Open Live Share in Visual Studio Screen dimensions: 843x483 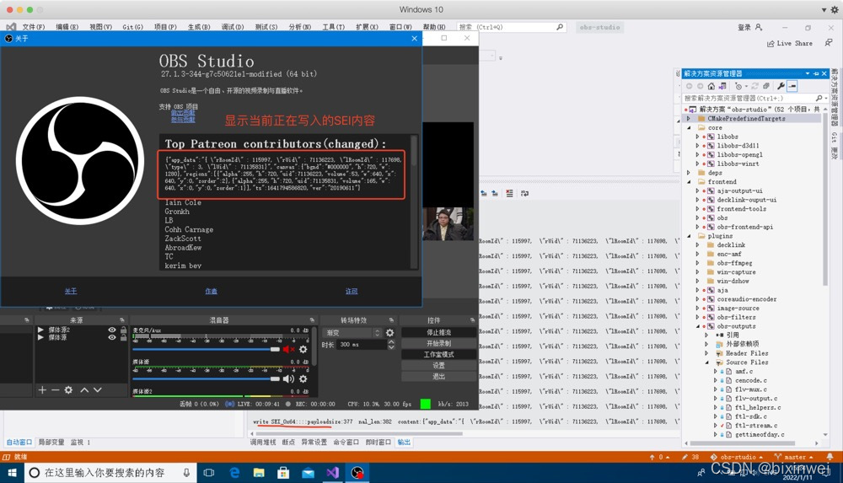point(789,44)
